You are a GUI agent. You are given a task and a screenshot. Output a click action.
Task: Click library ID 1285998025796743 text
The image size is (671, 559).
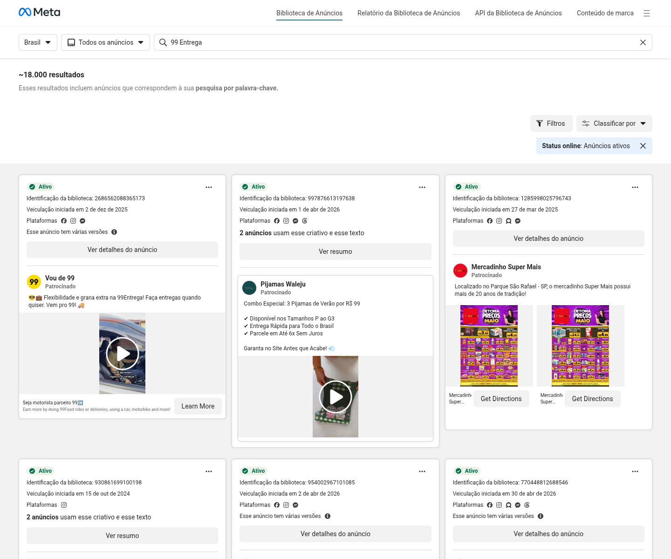(x=512, y=198)
